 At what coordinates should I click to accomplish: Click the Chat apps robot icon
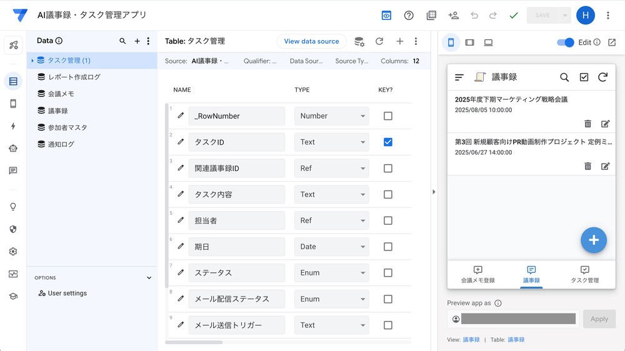coord(13,149)
